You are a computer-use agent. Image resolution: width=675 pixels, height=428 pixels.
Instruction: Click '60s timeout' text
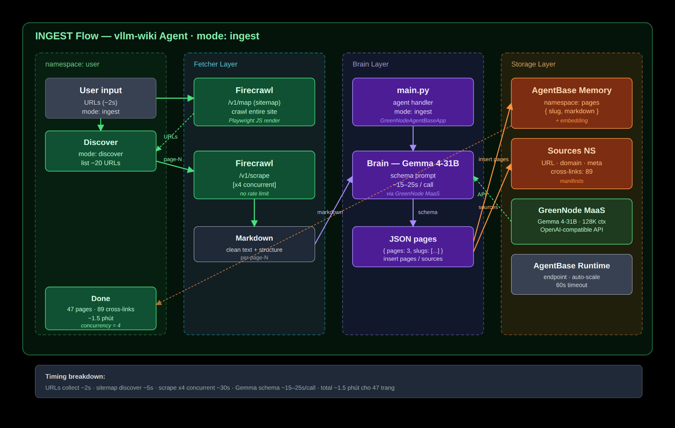coord(572,285)
